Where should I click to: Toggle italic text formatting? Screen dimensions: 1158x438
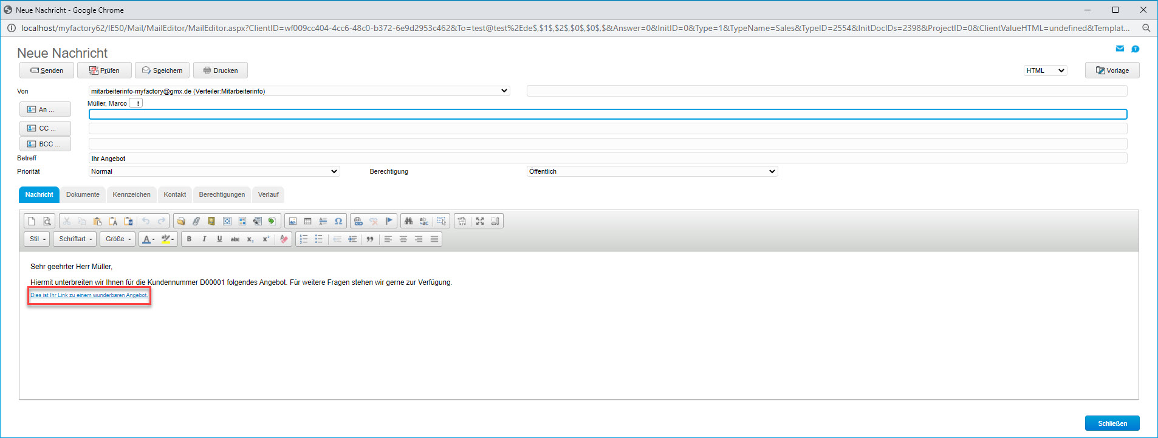[204, 239]
